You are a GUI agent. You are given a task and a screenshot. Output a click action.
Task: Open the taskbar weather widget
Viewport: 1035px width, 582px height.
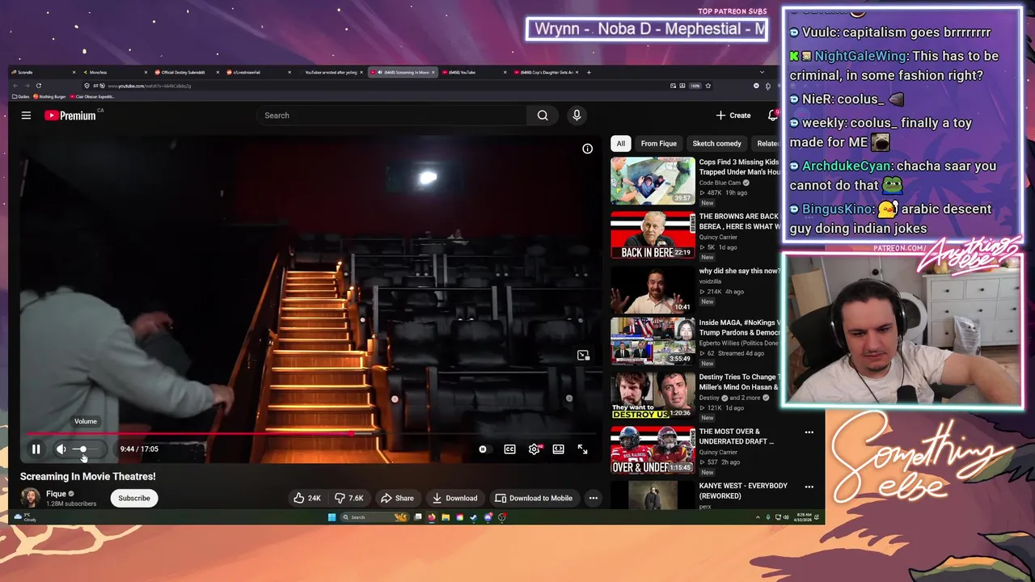[x=25, y=517]
